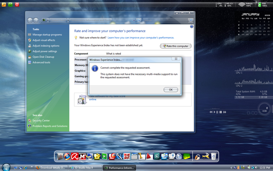Select Performance Inform... taskbar button
This screenshot has width=273, height=171.
pyautogui.click(x=119, y=168)
